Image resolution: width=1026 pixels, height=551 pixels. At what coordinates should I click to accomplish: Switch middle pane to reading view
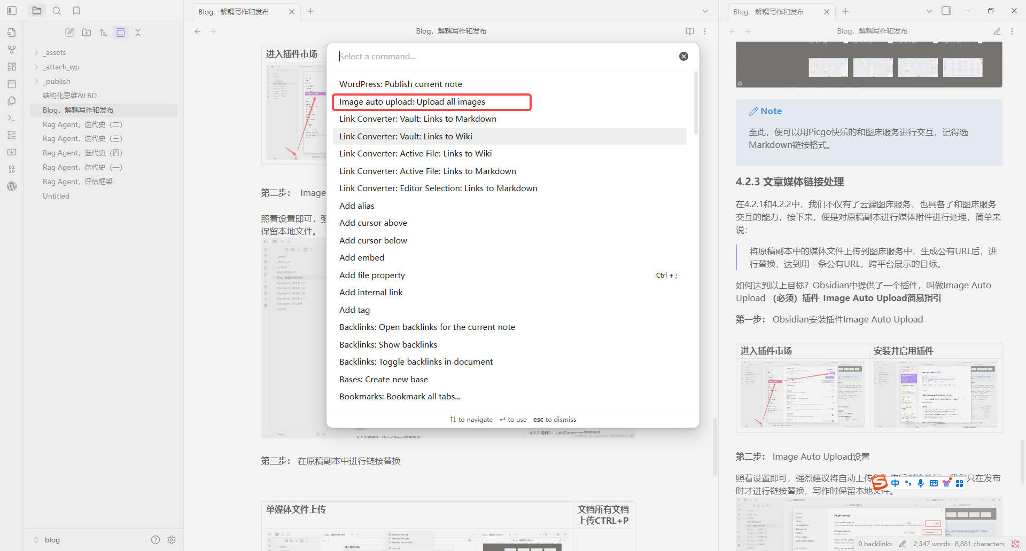(x=690, y=32)
